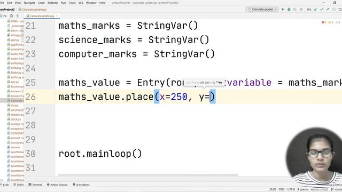The height and width of the screenshot is (192, 342).
Task: Open the Tools menu
Action: coord(72,3)
